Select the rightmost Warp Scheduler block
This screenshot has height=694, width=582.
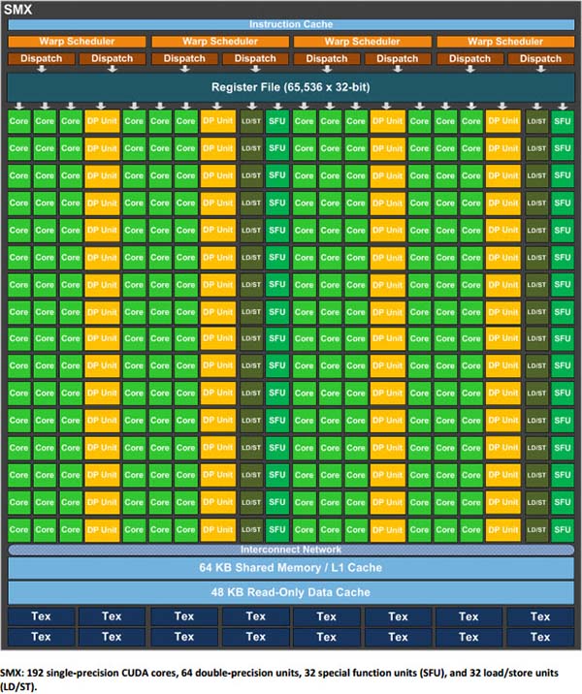(x=504, y=42)
